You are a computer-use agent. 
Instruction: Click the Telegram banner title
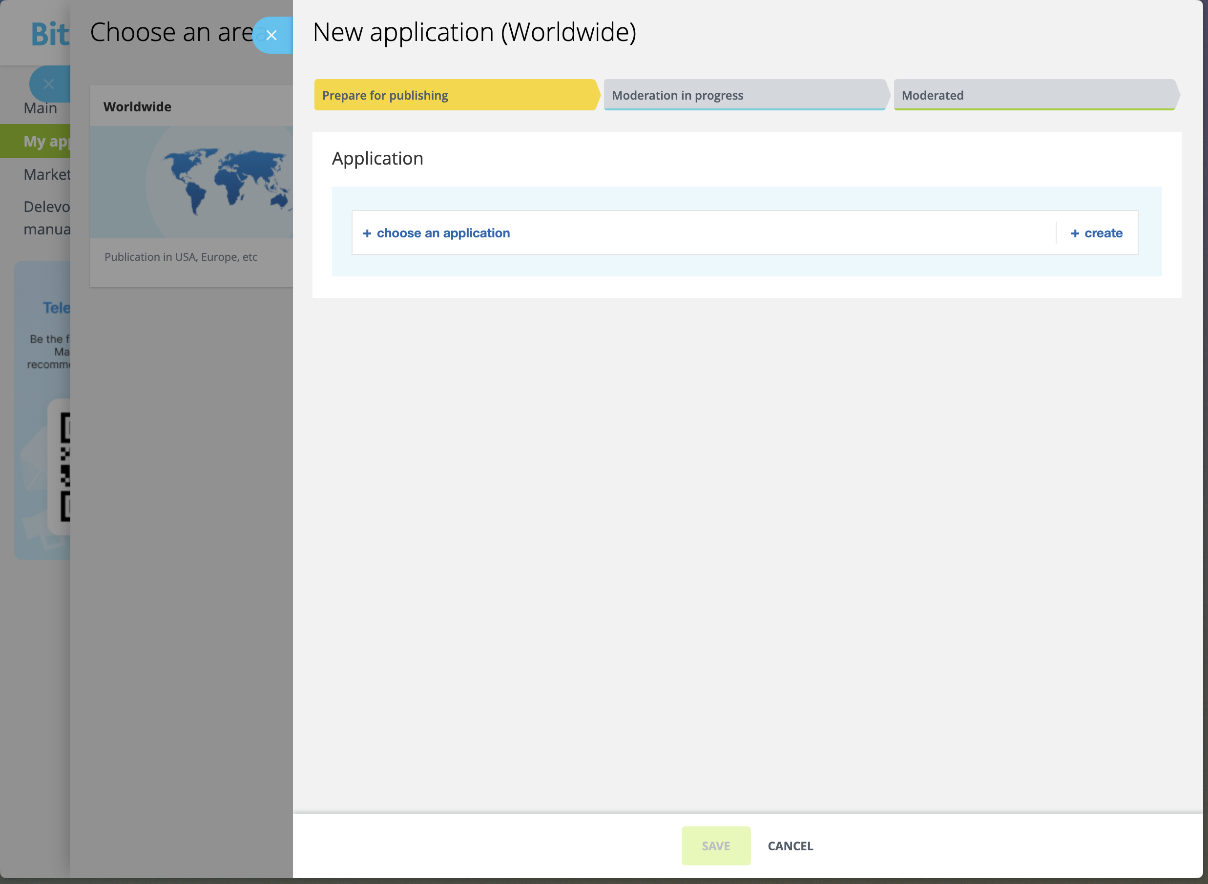56,308
